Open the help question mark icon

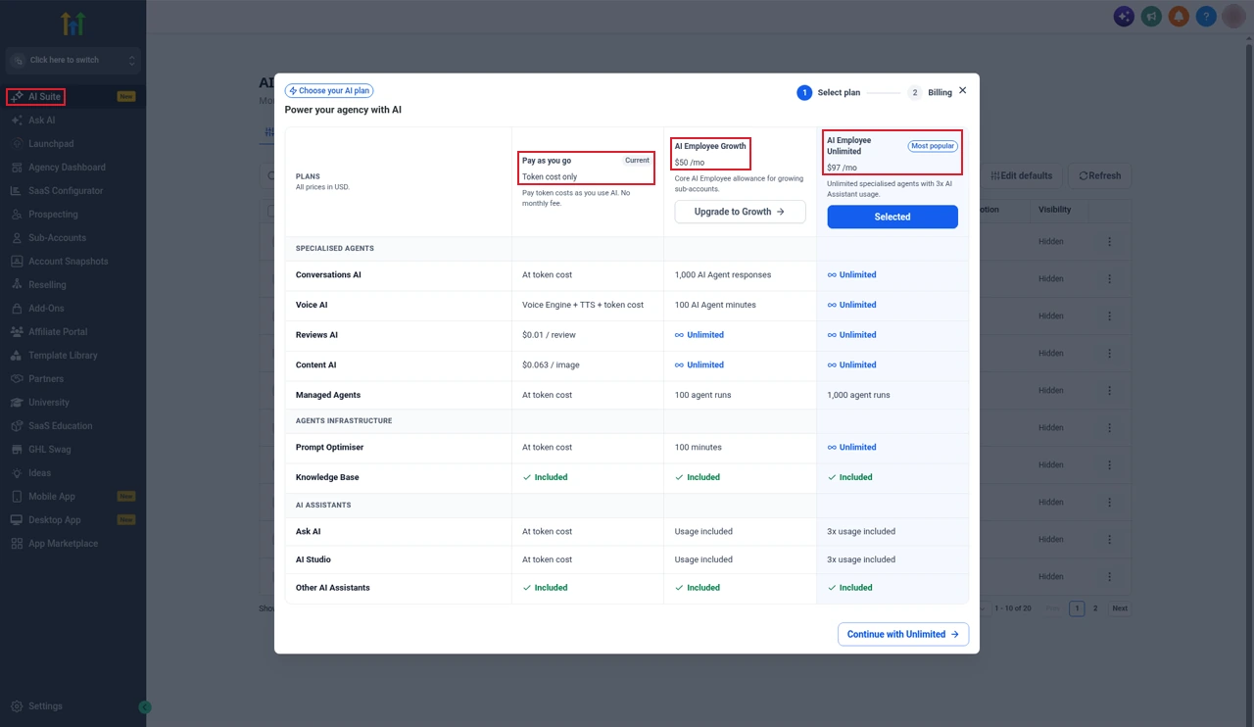coord(1206,17)
